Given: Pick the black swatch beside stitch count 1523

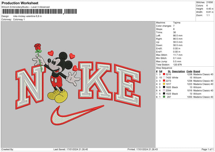Looking at the screenshot, I should pyautogui.click(x=164, y=94).
